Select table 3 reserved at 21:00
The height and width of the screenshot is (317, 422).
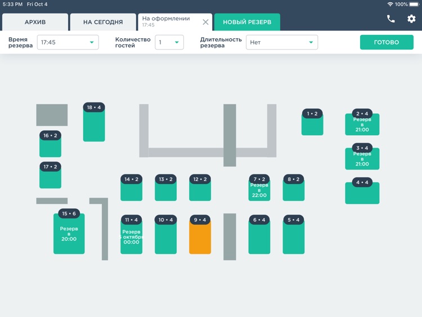362,157
